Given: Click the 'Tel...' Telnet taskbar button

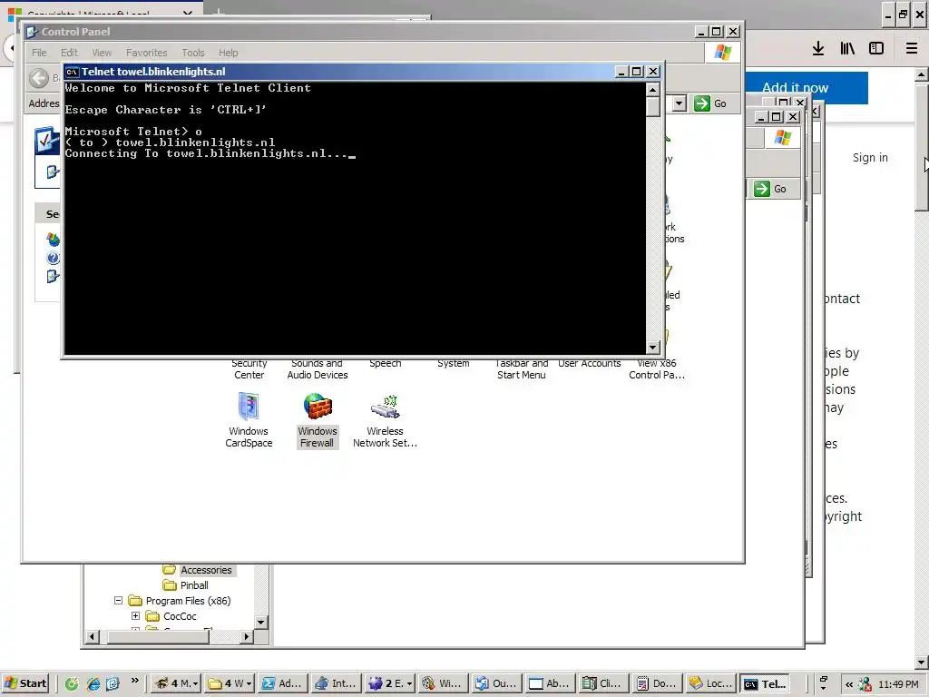Looking at the screenshot, I should coord(764,683).
